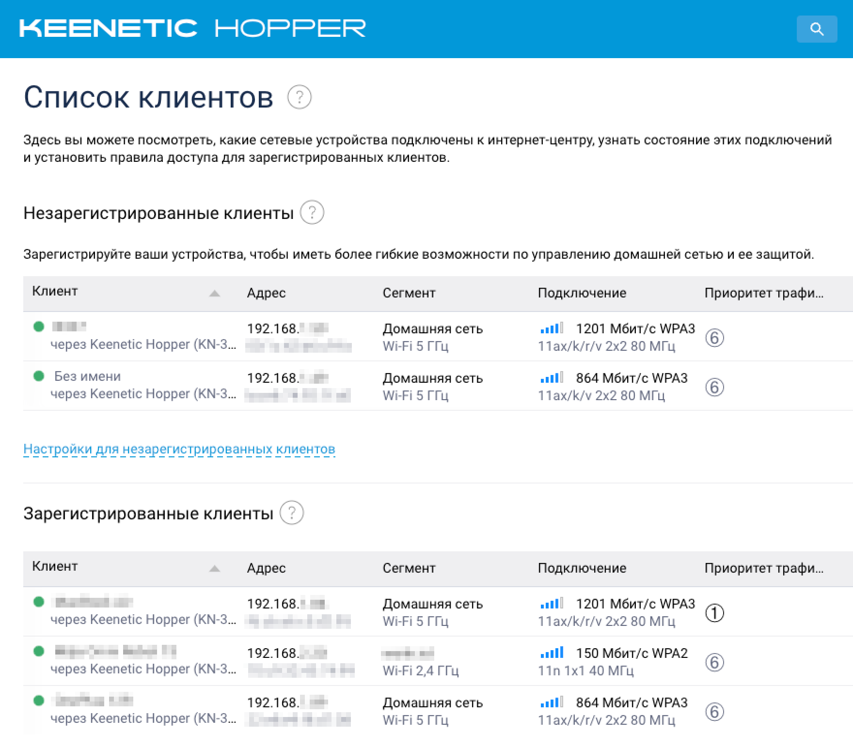Open the search icon in the header
The image size is (853, 748).
pos(817,29)
